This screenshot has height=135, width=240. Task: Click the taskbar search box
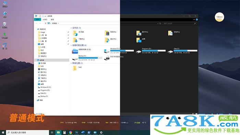tap(28, 132)
